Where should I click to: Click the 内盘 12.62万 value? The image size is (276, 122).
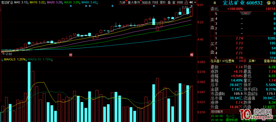tap(270, 107)
